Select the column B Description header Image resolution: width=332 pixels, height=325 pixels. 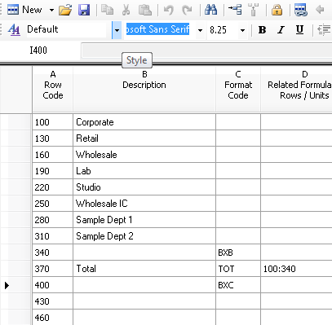[x=144, y=89]
